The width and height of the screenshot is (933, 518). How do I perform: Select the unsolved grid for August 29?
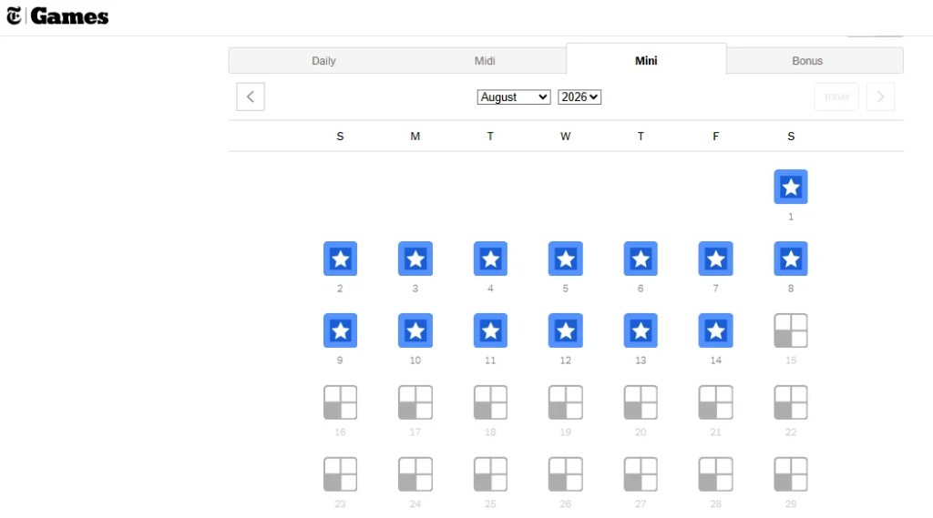pos(790,474)
